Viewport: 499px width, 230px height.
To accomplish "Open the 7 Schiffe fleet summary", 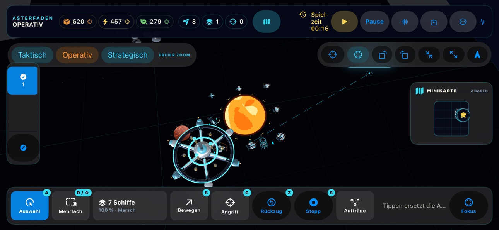I will click(130, 206).
